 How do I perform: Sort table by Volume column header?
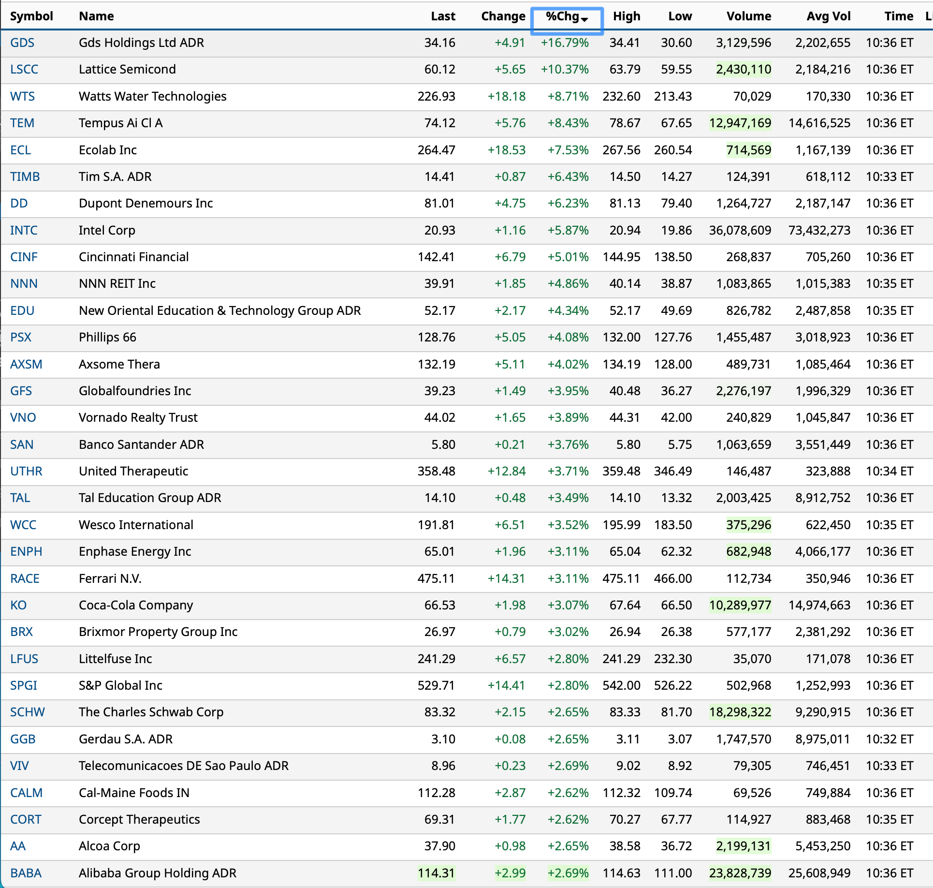[748, 16]
